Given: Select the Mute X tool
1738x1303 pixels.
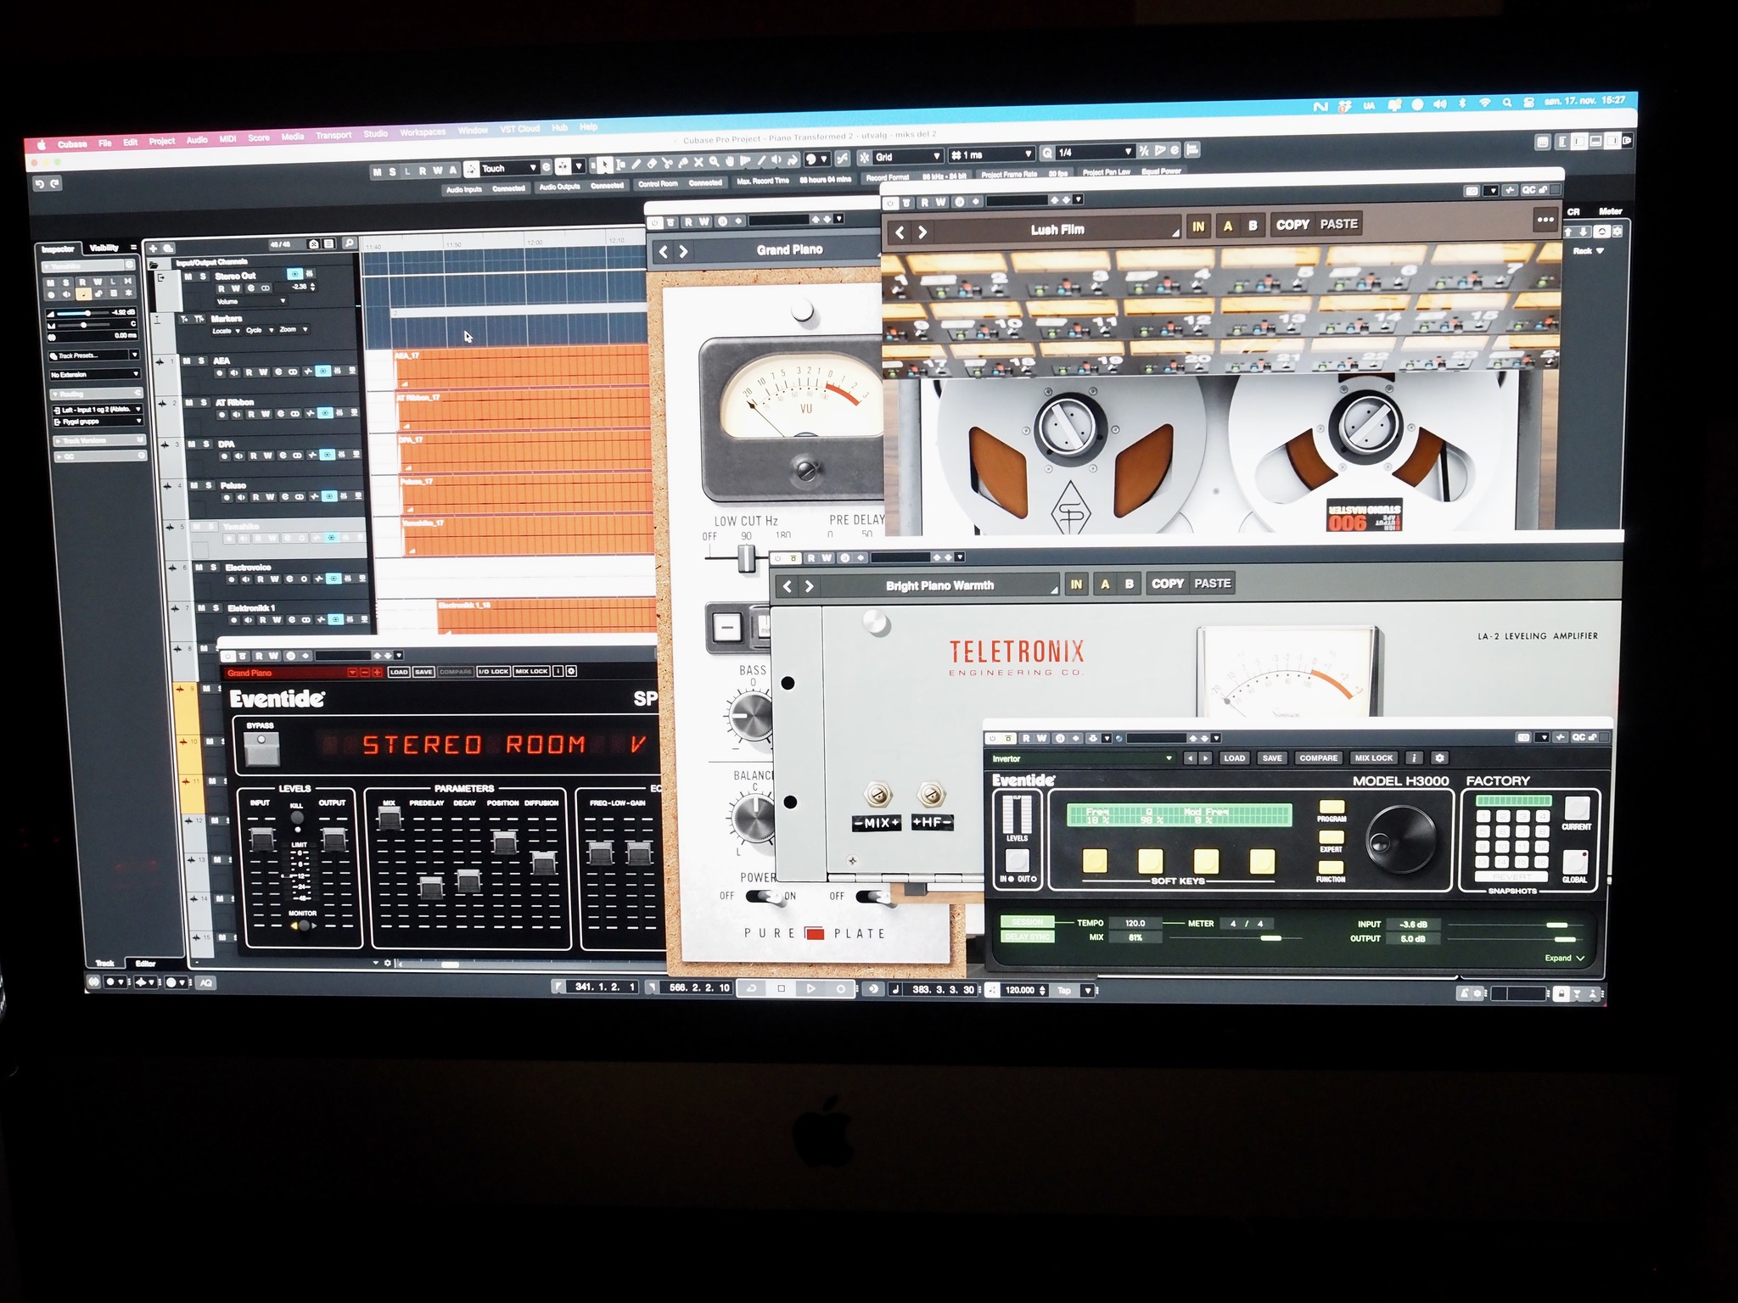Looking at the screenshot, I should 698,161.
